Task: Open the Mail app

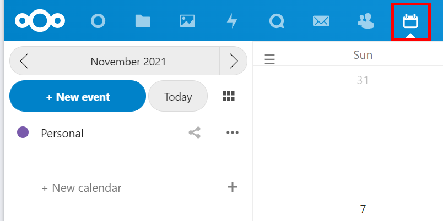Action: (321, 21)
